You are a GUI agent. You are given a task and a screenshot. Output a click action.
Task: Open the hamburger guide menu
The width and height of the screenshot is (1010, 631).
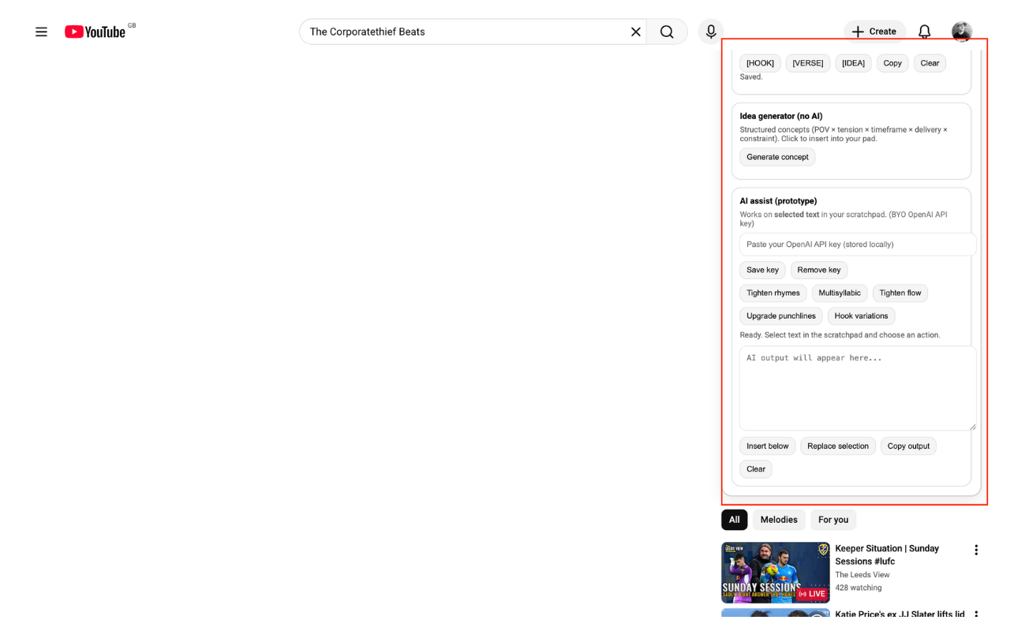(x=41, y=32)
